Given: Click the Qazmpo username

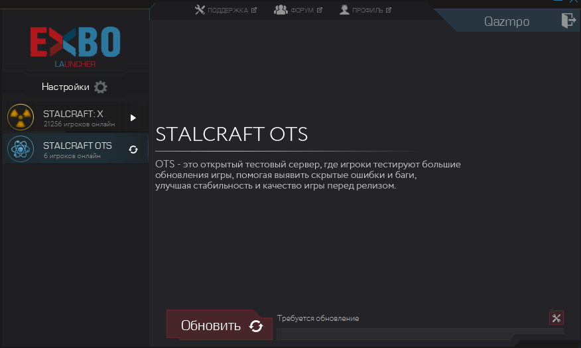Looking at the screenshot, I should pos(507,22).
